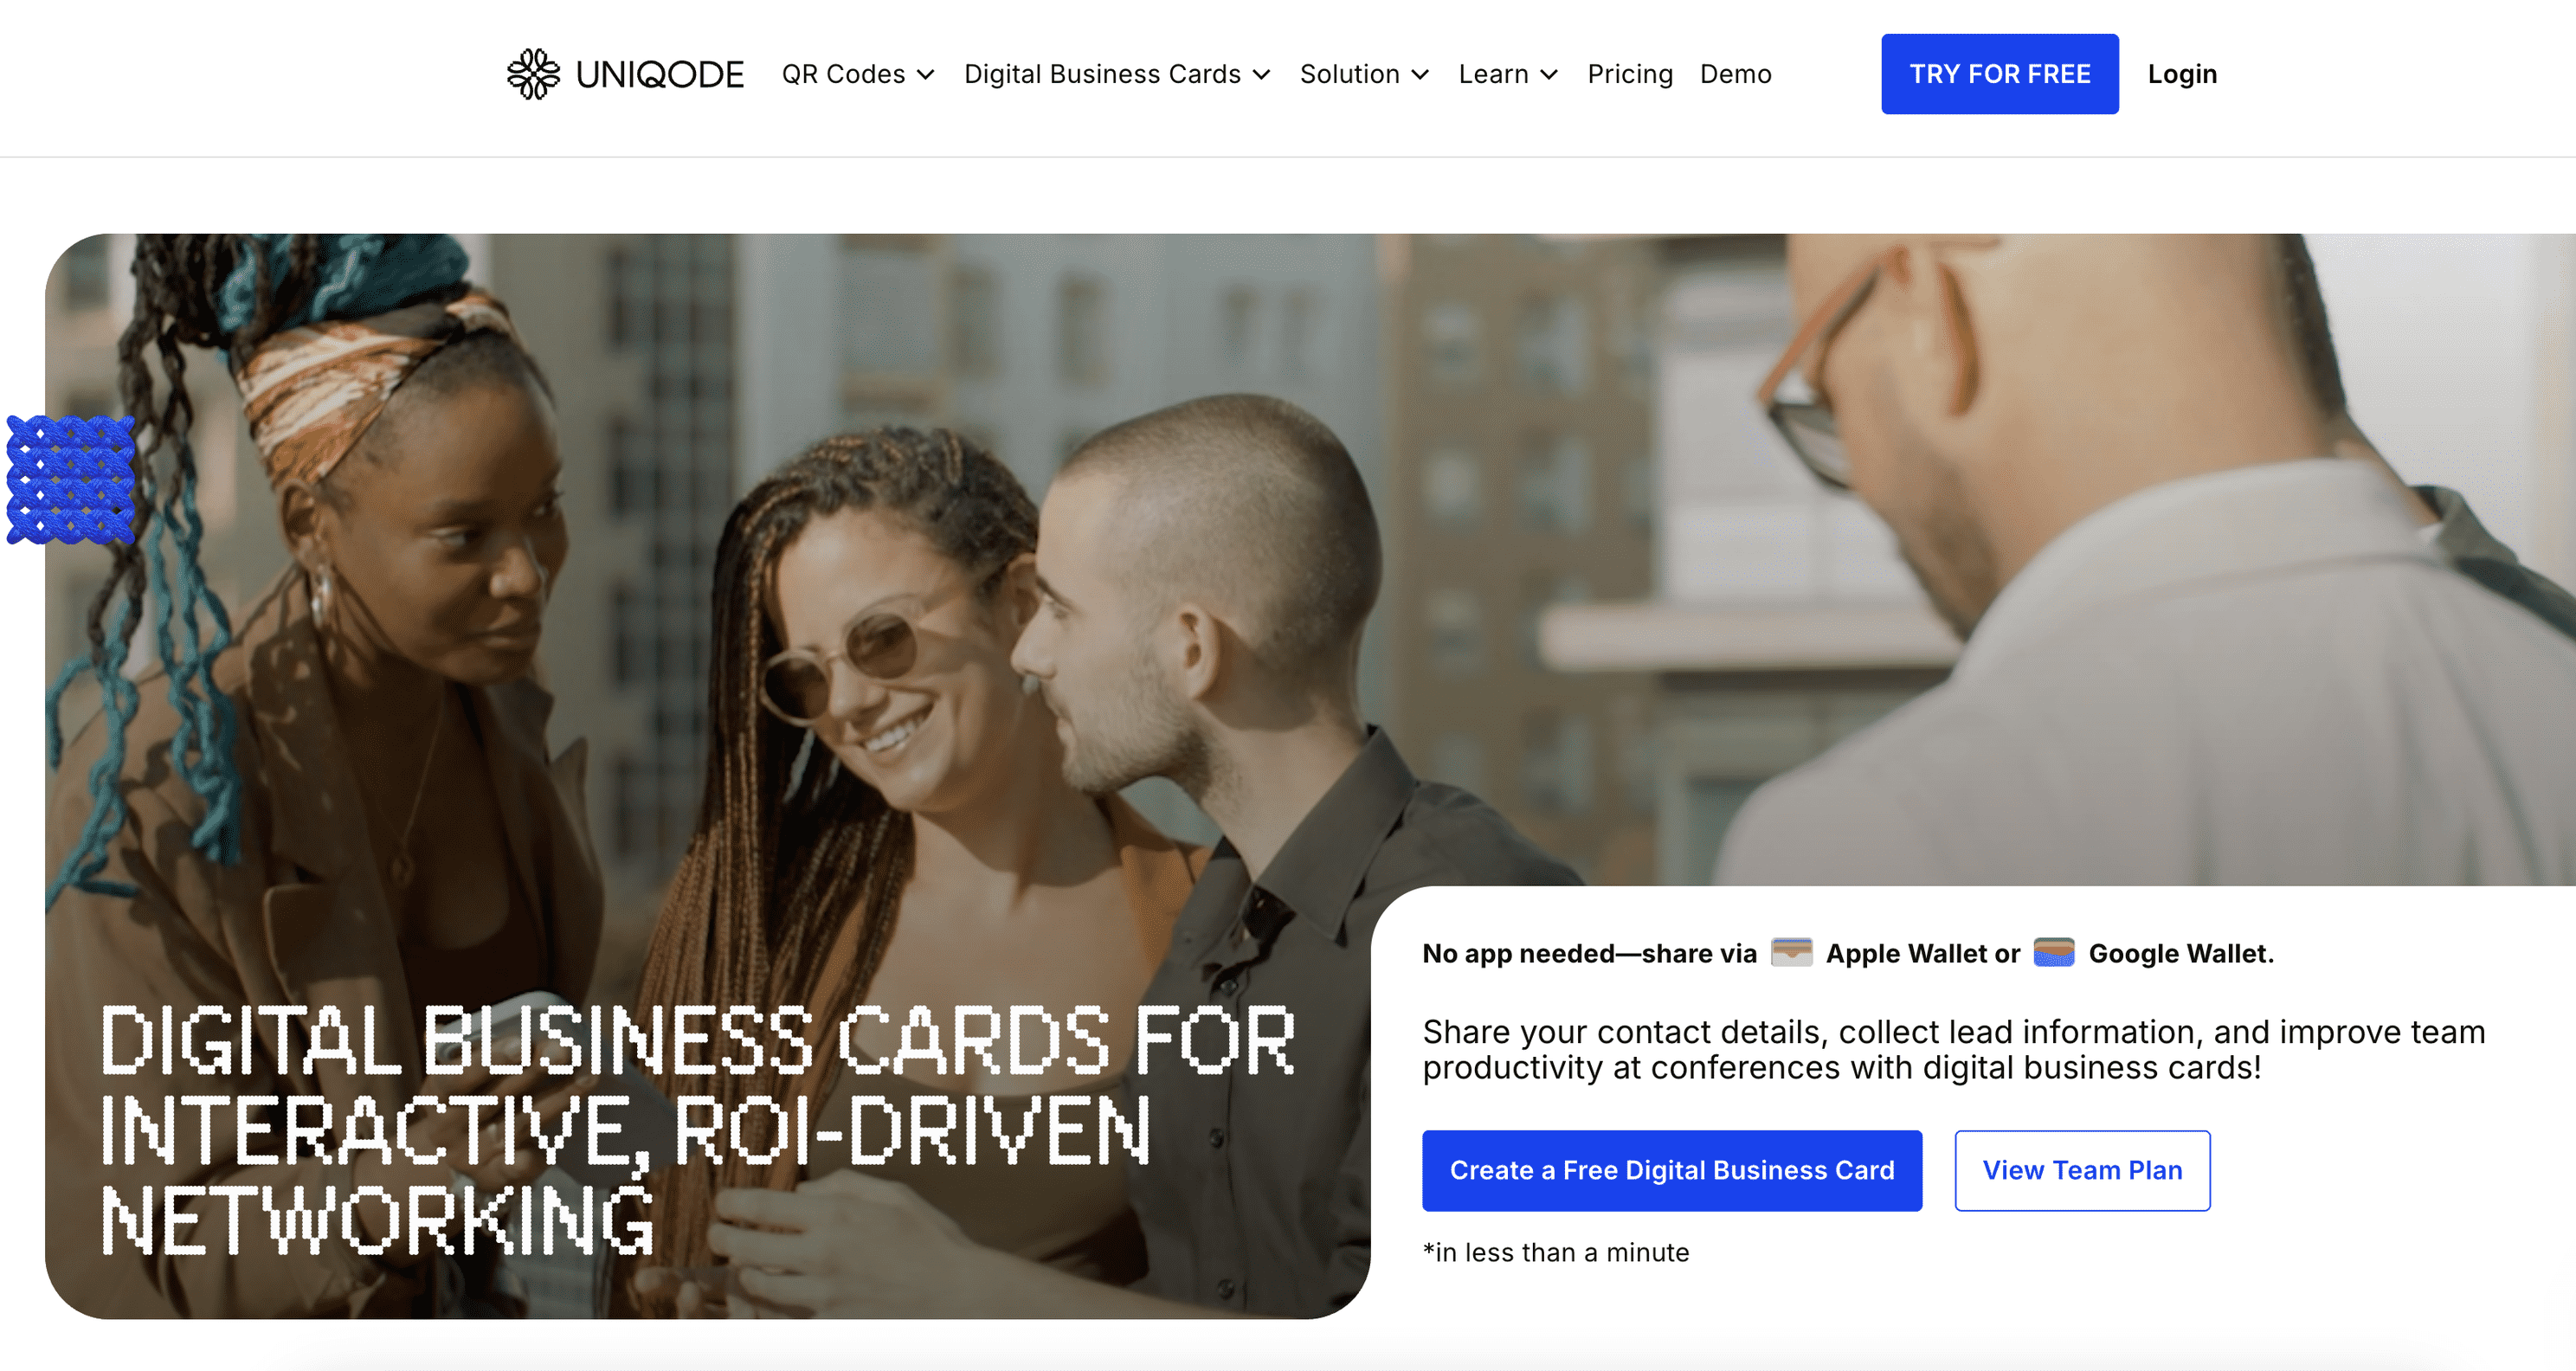This screenshot has height=1371, width=2576.
Task: Go to the Pricing page
Action: (x=1630, y=74)
